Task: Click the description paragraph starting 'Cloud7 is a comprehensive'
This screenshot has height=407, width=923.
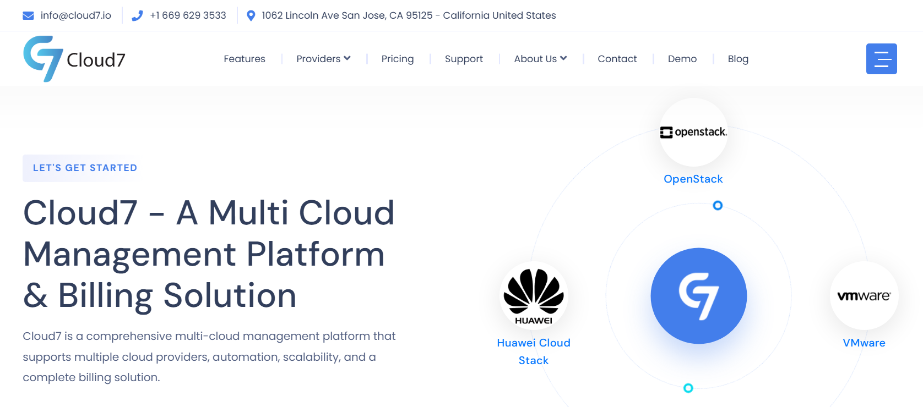Action: (209, 356)
